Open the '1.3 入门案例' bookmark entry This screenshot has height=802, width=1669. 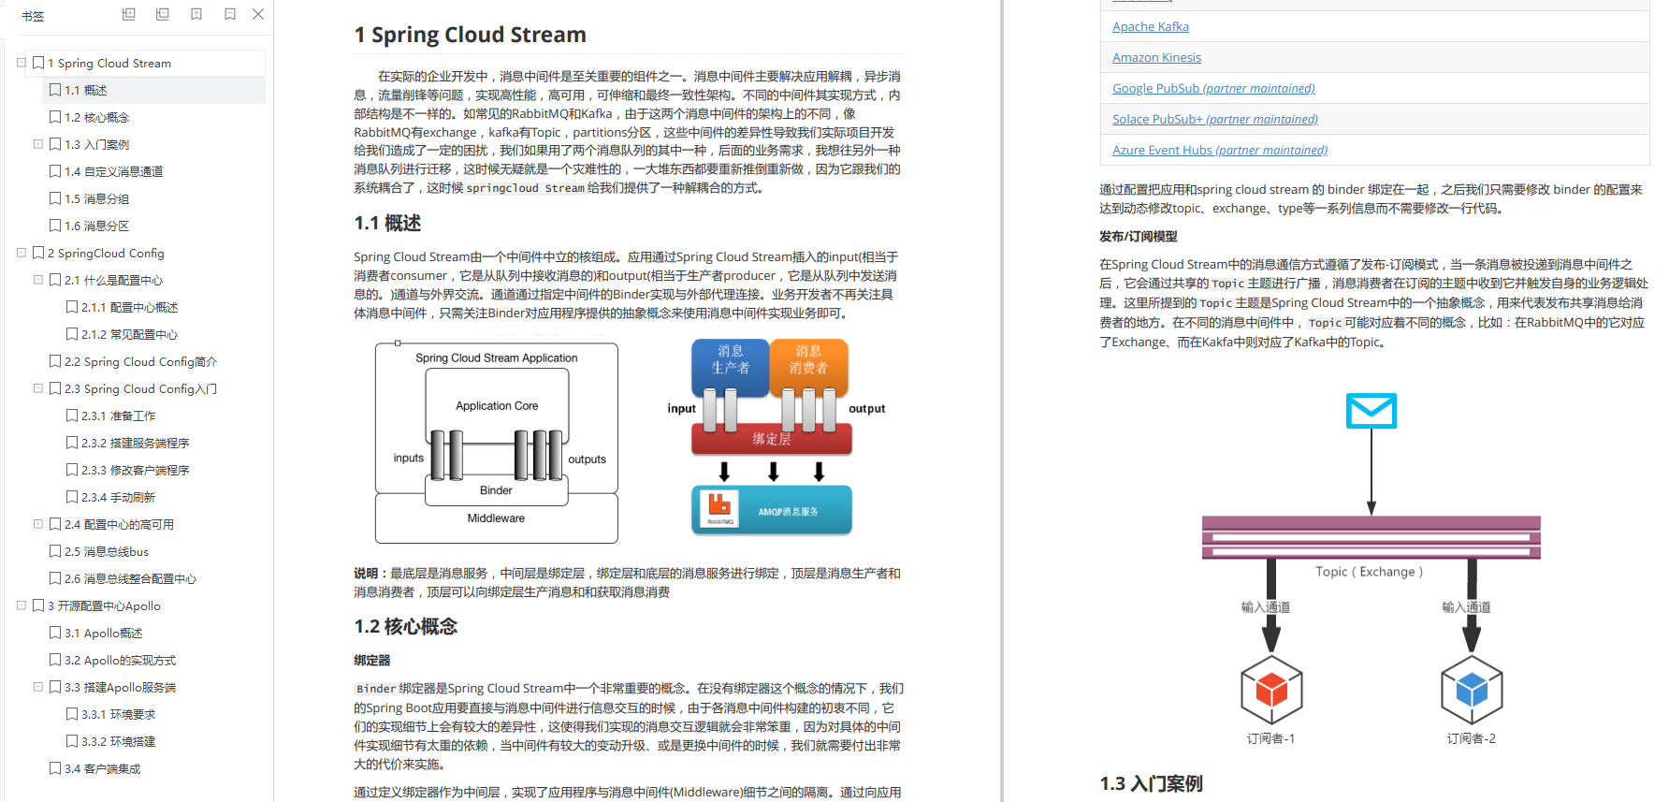97,144
